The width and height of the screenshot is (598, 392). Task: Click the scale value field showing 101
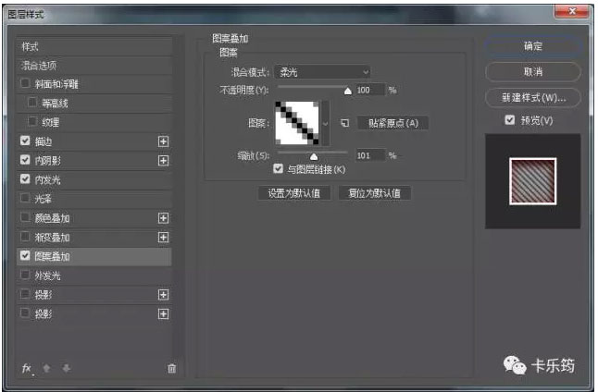pos(369,155)
